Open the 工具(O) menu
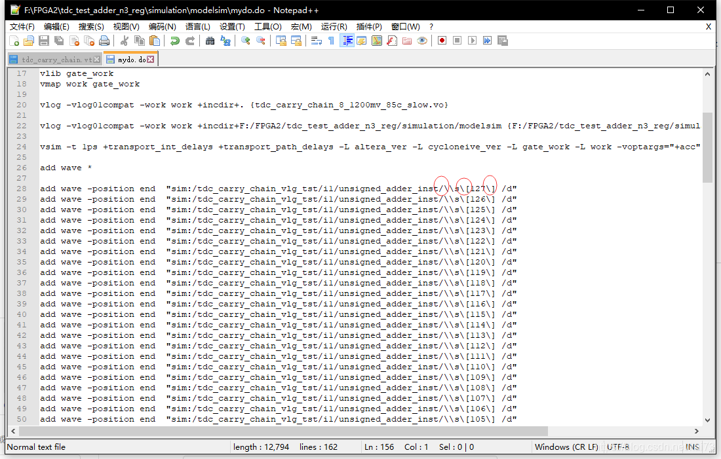 point(268,27)
